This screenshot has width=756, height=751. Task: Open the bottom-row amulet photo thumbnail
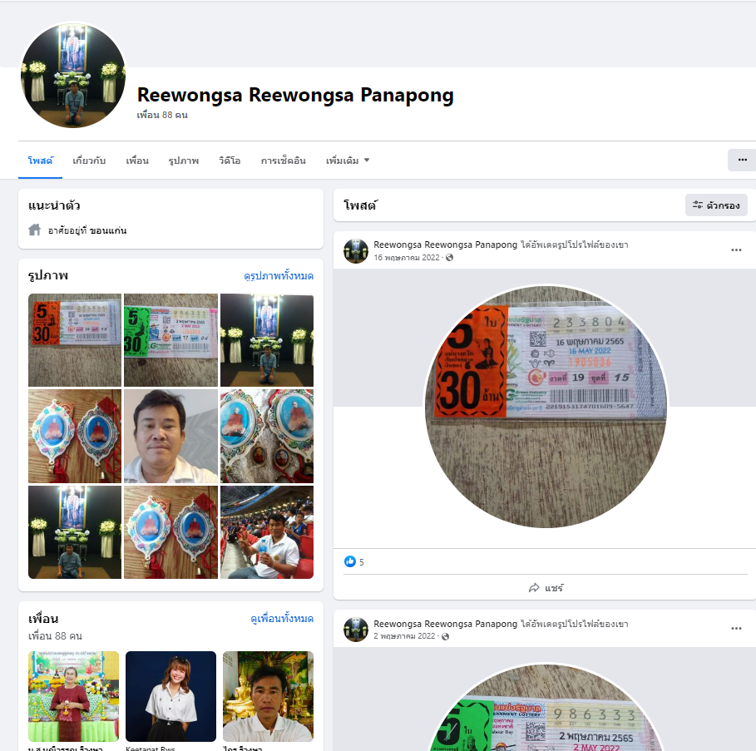[x=170, y=532]
